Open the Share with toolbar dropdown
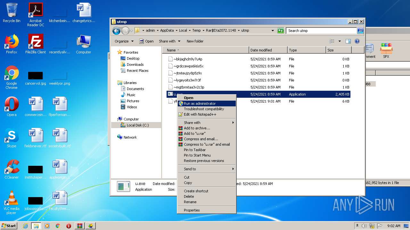 169,41
